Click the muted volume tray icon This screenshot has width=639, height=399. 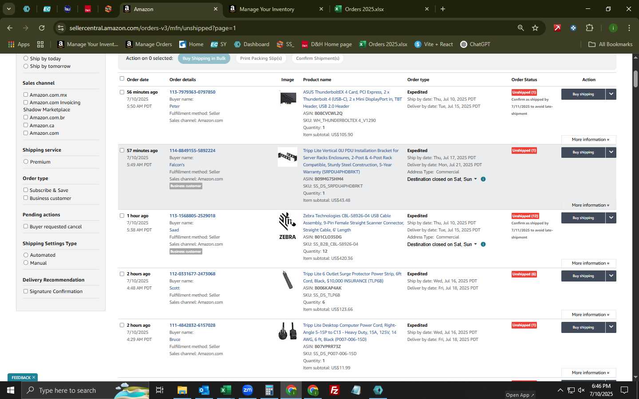(581, 390)
